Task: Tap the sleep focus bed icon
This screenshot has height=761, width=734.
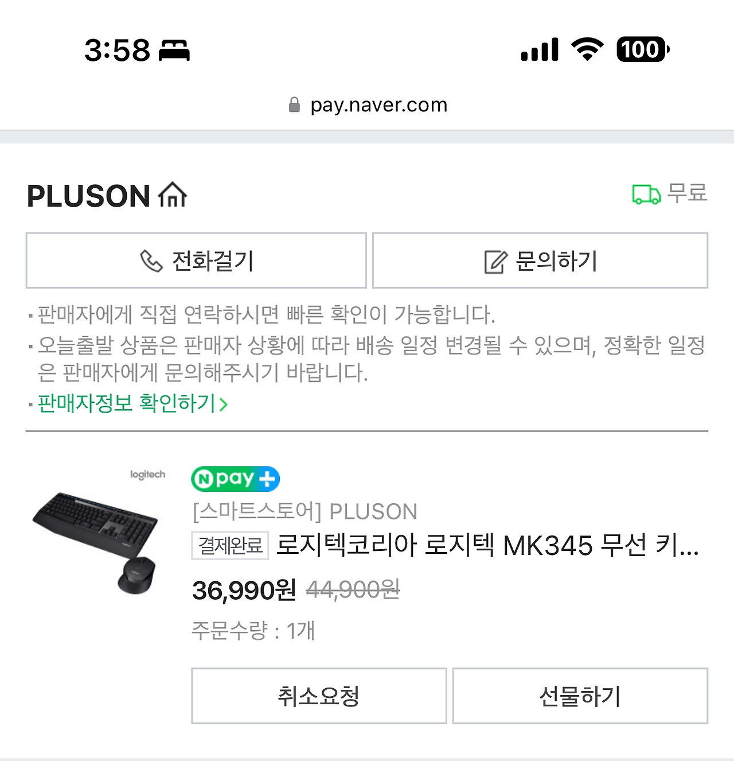Action: (174, 51)
